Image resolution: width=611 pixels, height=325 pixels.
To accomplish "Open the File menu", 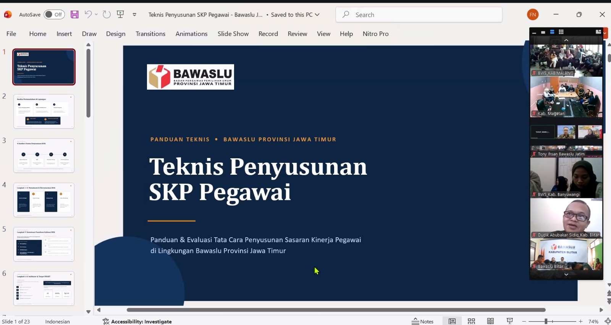I will click(11, 34).
